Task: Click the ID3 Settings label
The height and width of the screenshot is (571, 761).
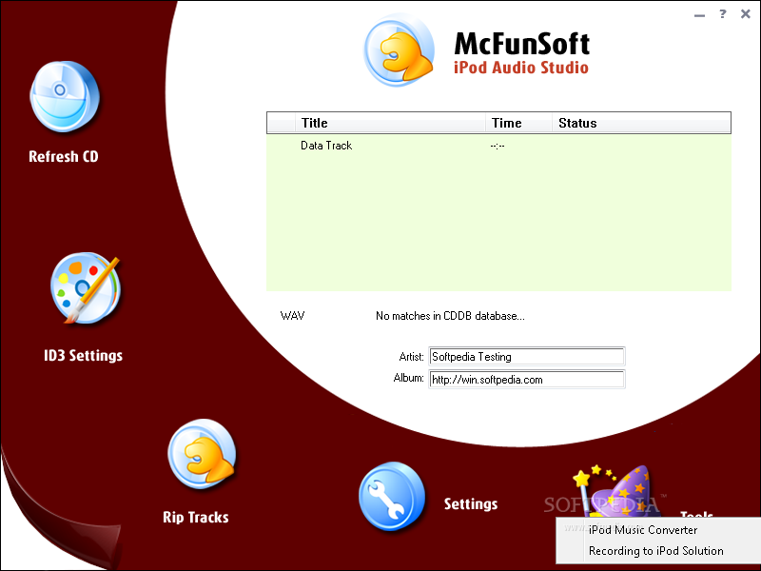Action: pos(83,355)
